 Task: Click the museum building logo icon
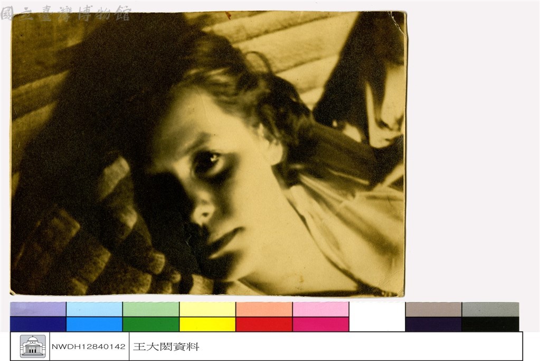pyautogui.click(x=32, y=346)
